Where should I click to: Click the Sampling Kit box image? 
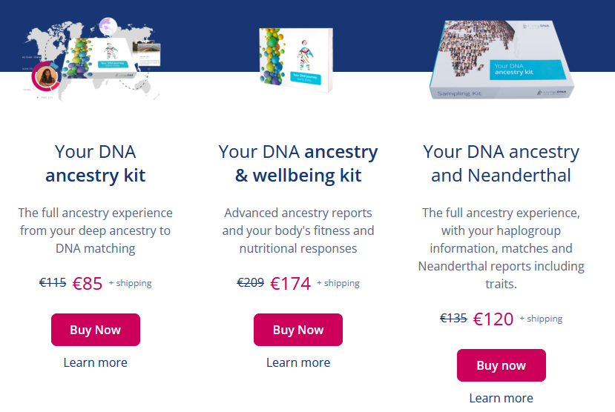[502, 59]
